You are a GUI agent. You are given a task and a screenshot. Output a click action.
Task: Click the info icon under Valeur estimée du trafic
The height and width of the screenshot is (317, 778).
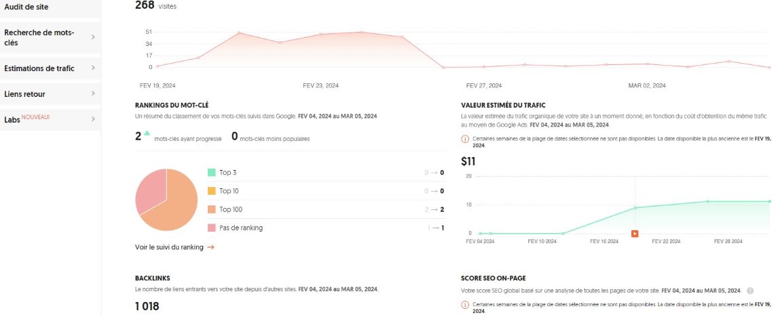point(465,139)
